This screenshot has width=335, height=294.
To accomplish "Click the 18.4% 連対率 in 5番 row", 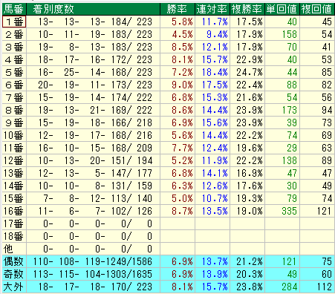I will tap(212, 72).
